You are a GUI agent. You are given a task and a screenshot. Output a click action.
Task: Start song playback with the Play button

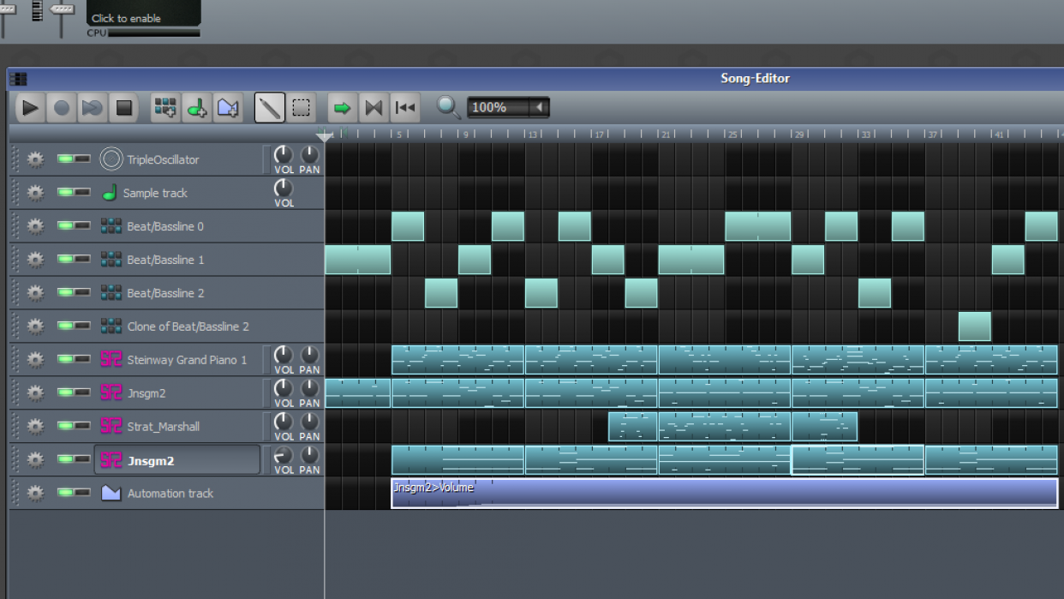pyautogui.click(x=30, y=108)
